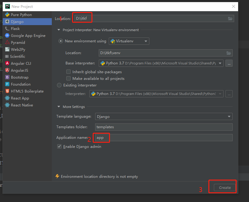Browse for the project location folder
Screen dimensions: 249x202
click(x=230, y=18)
